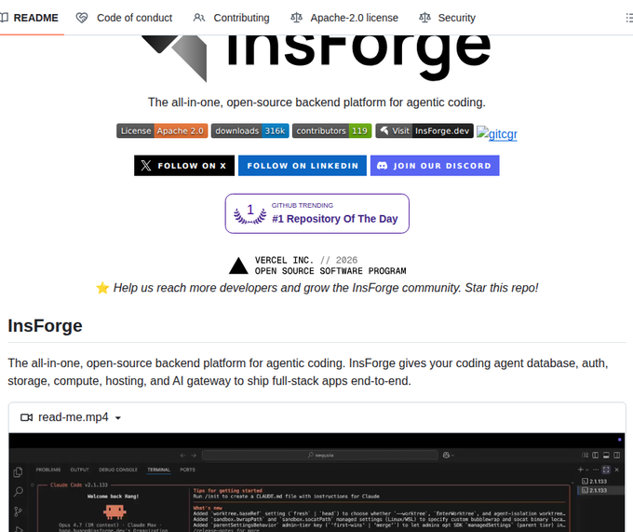633x532 pixels.
Task: Click the Code of conduct heart icon
Action: pyautogui.click(x=82, y=18)
